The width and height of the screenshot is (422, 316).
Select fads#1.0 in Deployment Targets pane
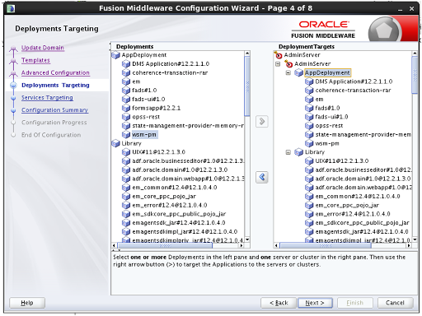coord(327,108)
